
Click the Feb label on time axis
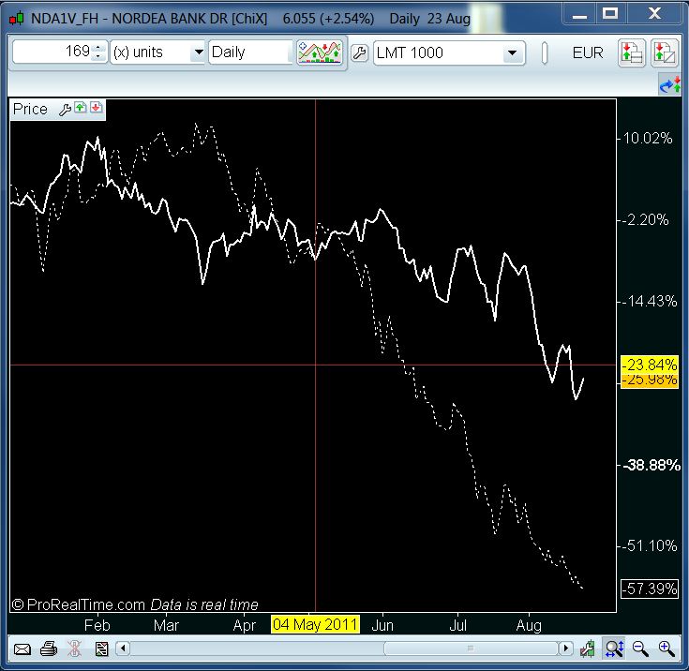click(97, 625)
